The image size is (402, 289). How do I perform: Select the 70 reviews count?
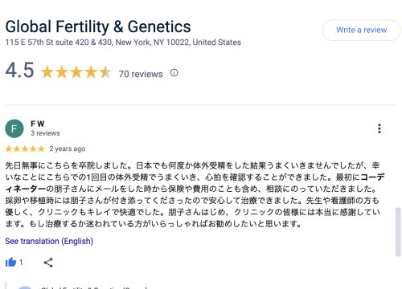[x=141, y=74]
